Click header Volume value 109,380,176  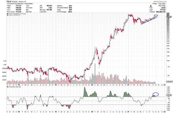161,12
